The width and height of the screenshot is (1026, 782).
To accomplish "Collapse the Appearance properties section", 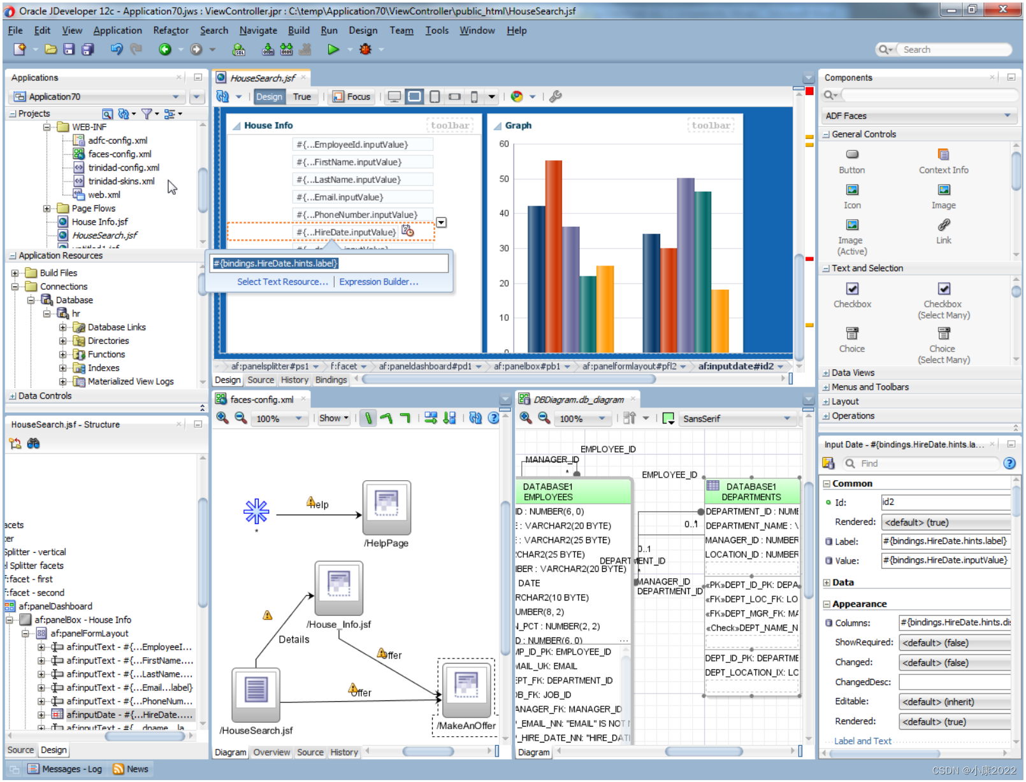I will pos(827,604).
